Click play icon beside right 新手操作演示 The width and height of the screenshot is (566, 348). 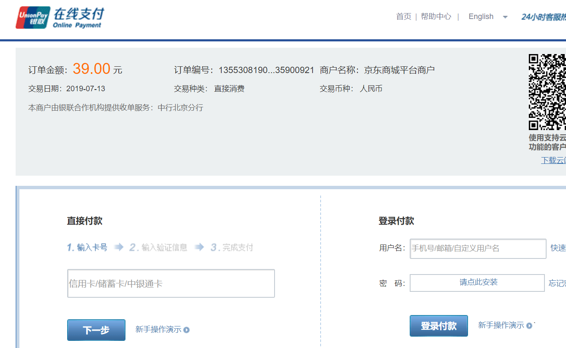[529, 326]
